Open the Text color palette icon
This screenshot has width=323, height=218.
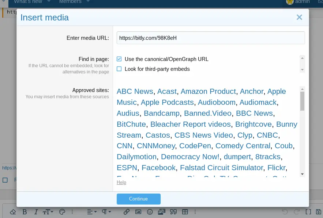coord(62,212)
